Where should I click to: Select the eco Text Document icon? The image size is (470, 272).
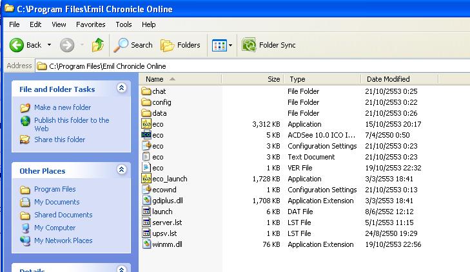[146, 157]
